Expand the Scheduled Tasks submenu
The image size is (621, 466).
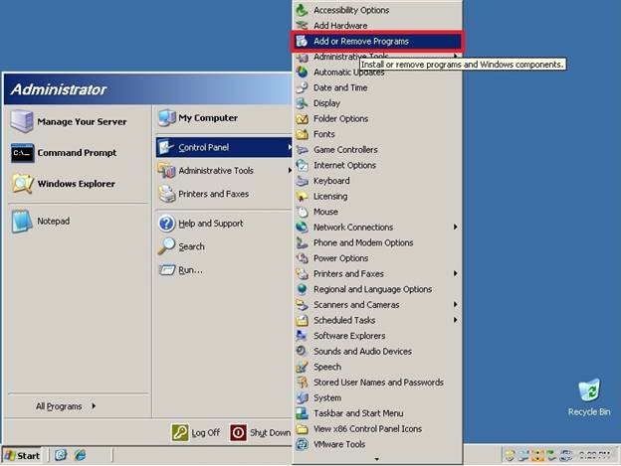[x=456, y=320]
